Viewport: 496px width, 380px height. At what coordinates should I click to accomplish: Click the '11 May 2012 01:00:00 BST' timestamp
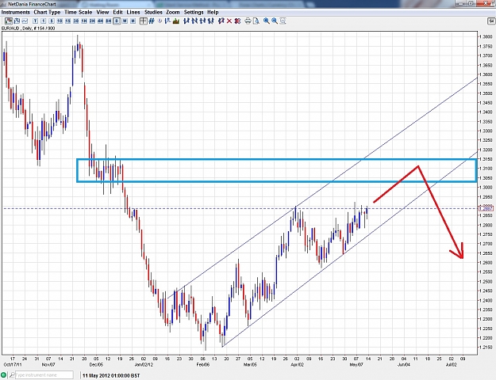click(x=111, y=375)
